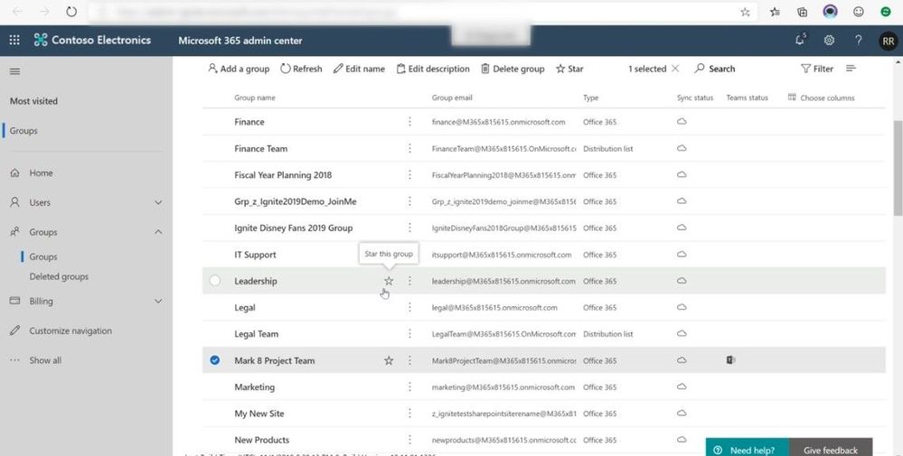Open the My New Site group

[x=259, y=414]
